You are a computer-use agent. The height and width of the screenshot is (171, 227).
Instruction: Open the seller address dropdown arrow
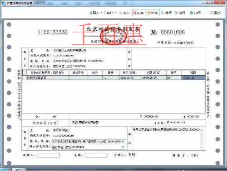coord(123,142)
